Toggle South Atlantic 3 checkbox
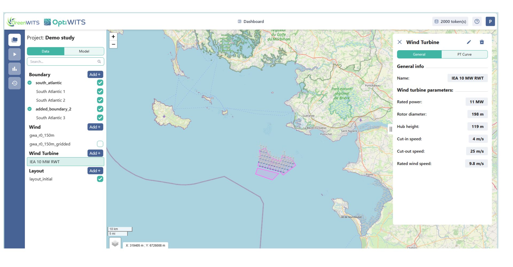Screen dimensions: 513x267 coord(100,118)
